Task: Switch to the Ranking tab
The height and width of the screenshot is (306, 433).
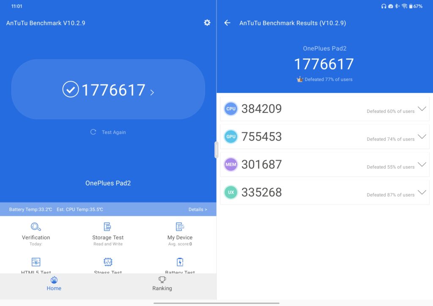Action: tap(162, 284)
